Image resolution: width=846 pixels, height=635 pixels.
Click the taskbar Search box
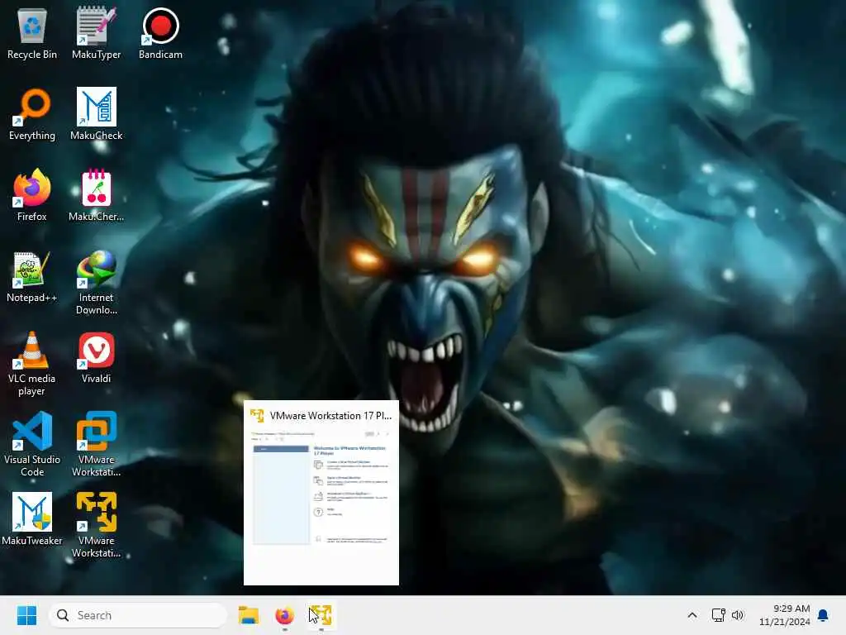click(138, 615)
